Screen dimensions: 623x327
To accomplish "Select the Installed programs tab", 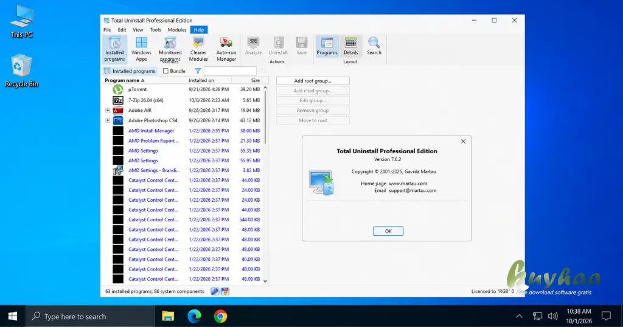I will click(130, 71).
